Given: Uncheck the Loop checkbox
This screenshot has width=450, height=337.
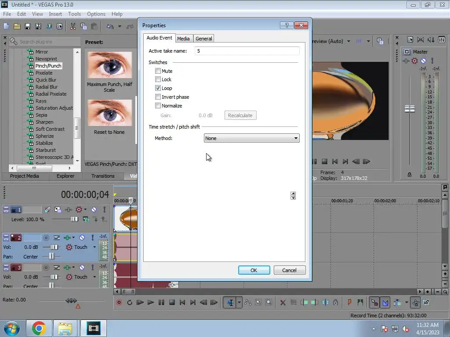Looking at the screenshot, I should click(158, 88).
